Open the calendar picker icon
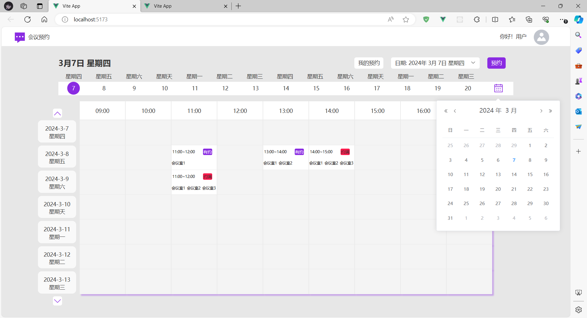Image resolution: width=587 pixels, height=318 pixels. (x=498, y=88)
